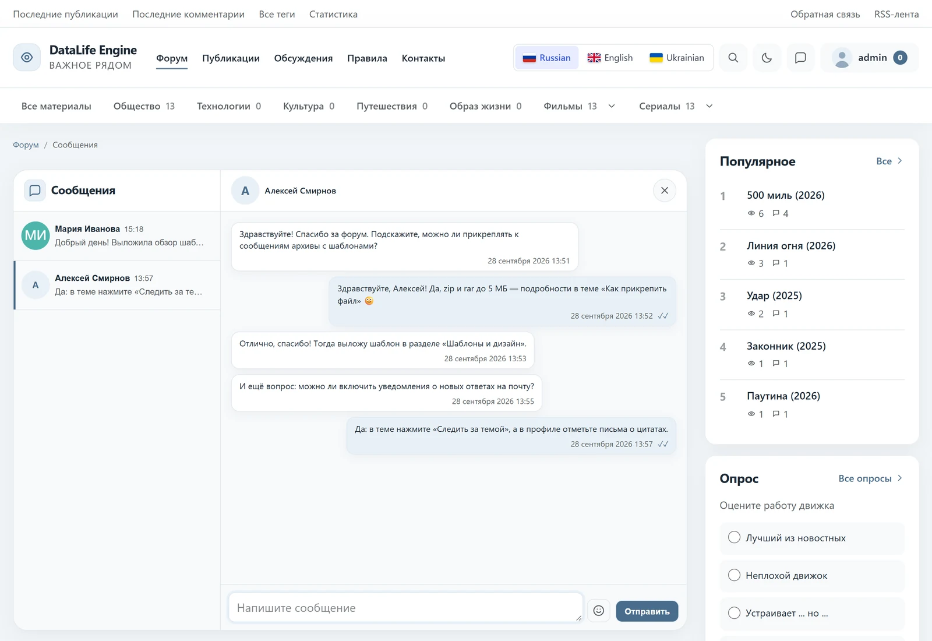Image resolution: width=932 pixels, height=641 pixels.
Task: Open Все popular items chevron link
Action: (889, 161)
